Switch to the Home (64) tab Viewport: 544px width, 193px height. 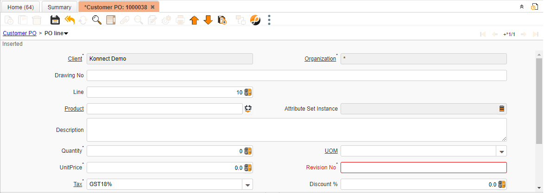click(x=20, y=7)
